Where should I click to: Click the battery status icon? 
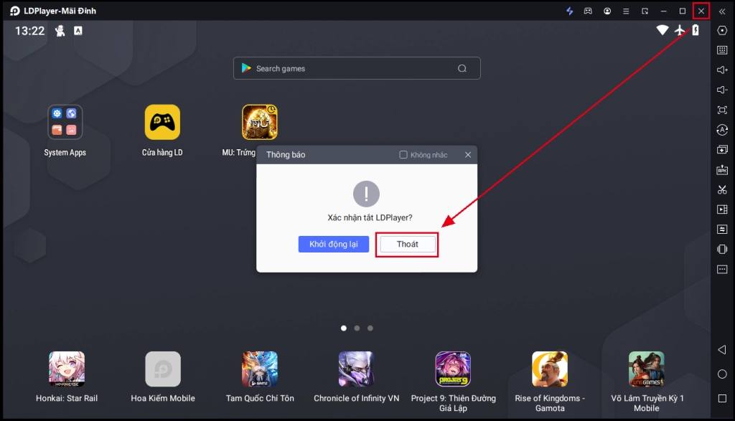point(696,30)
